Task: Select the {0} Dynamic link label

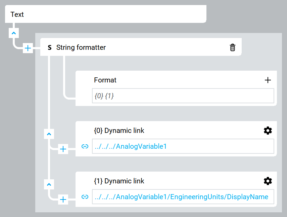Action: pyautogui.click(x=119, y=131)
